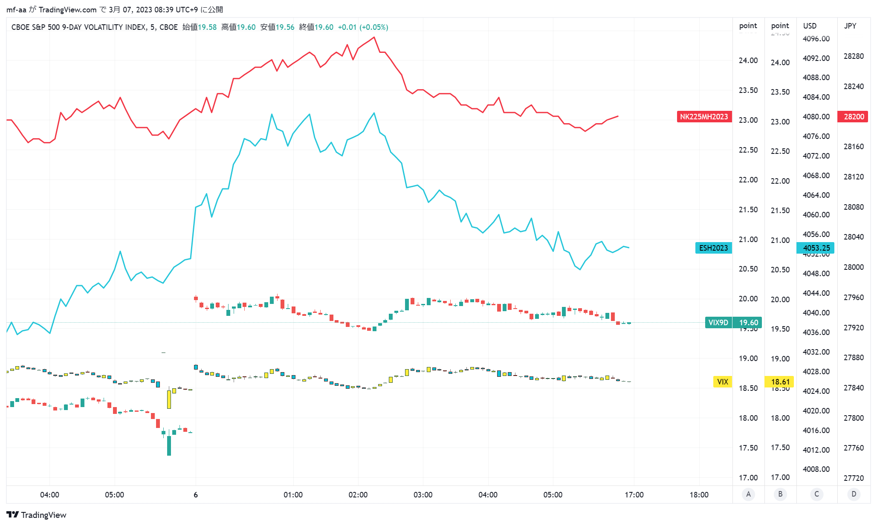The width and height of the screenshot is (877, 526).
Task: Click the day 6 time axis label
Action: pos(196,495)
